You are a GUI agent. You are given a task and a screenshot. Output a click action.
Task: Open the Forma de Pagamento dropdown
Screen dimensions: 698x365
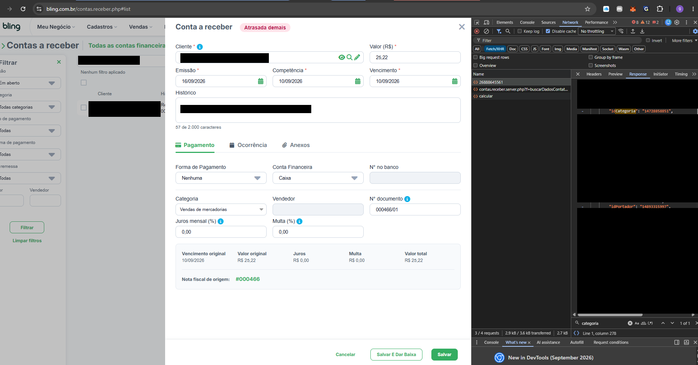point(221,178)
